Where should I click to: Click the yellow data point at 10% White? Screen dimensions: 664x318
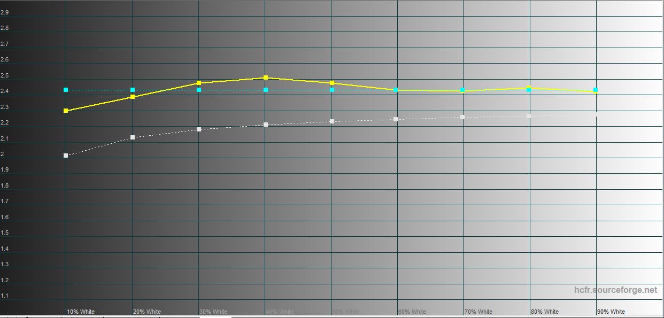click(x=66, y=111)
